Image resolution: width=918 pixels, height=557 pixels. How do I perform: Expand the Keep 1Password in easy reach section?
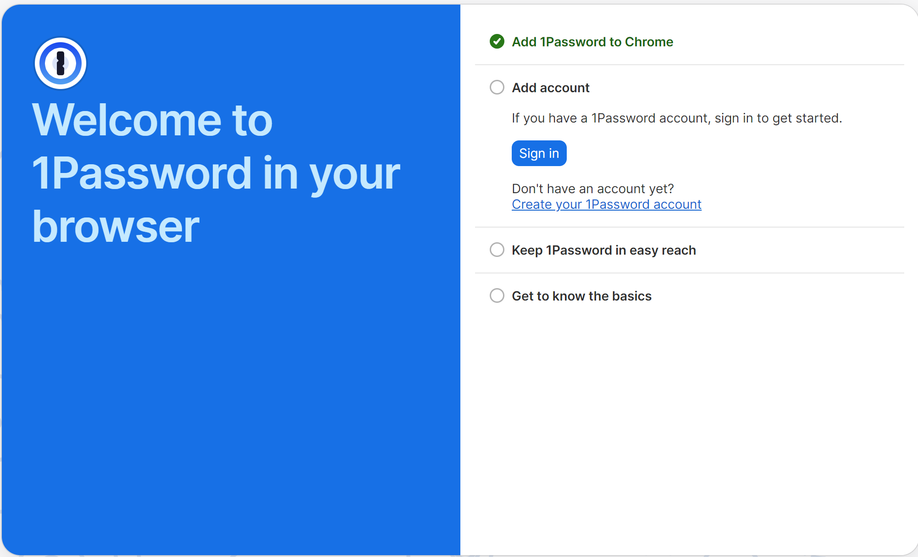[603, 250]
